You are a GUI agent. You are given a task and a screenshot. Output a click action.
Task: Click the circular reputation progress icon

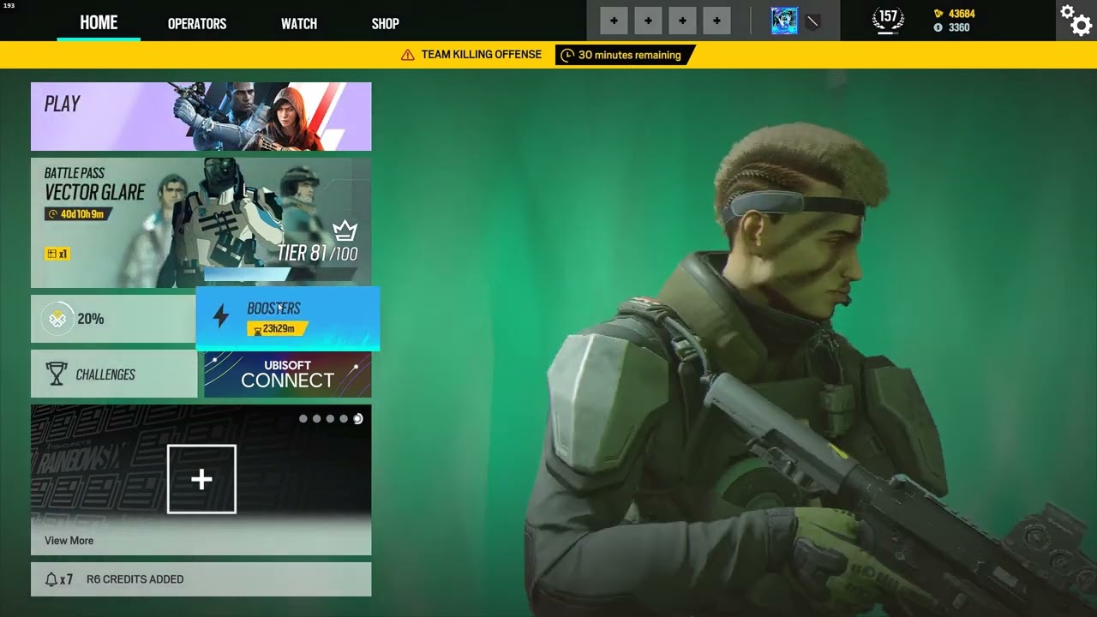(57, 319)
